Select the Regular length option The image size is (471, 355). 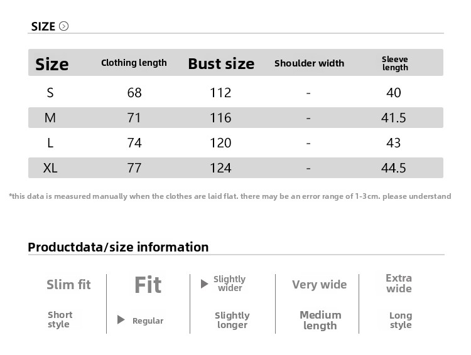point(148,321)
